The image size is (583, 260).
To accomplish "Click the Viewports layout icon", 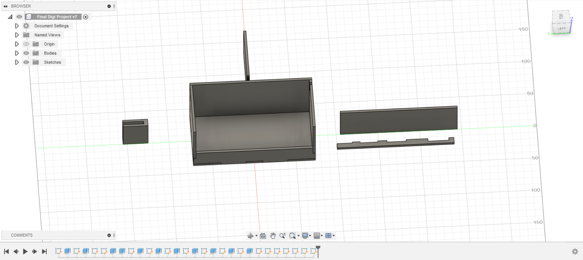I will click(x=328, y=236).
